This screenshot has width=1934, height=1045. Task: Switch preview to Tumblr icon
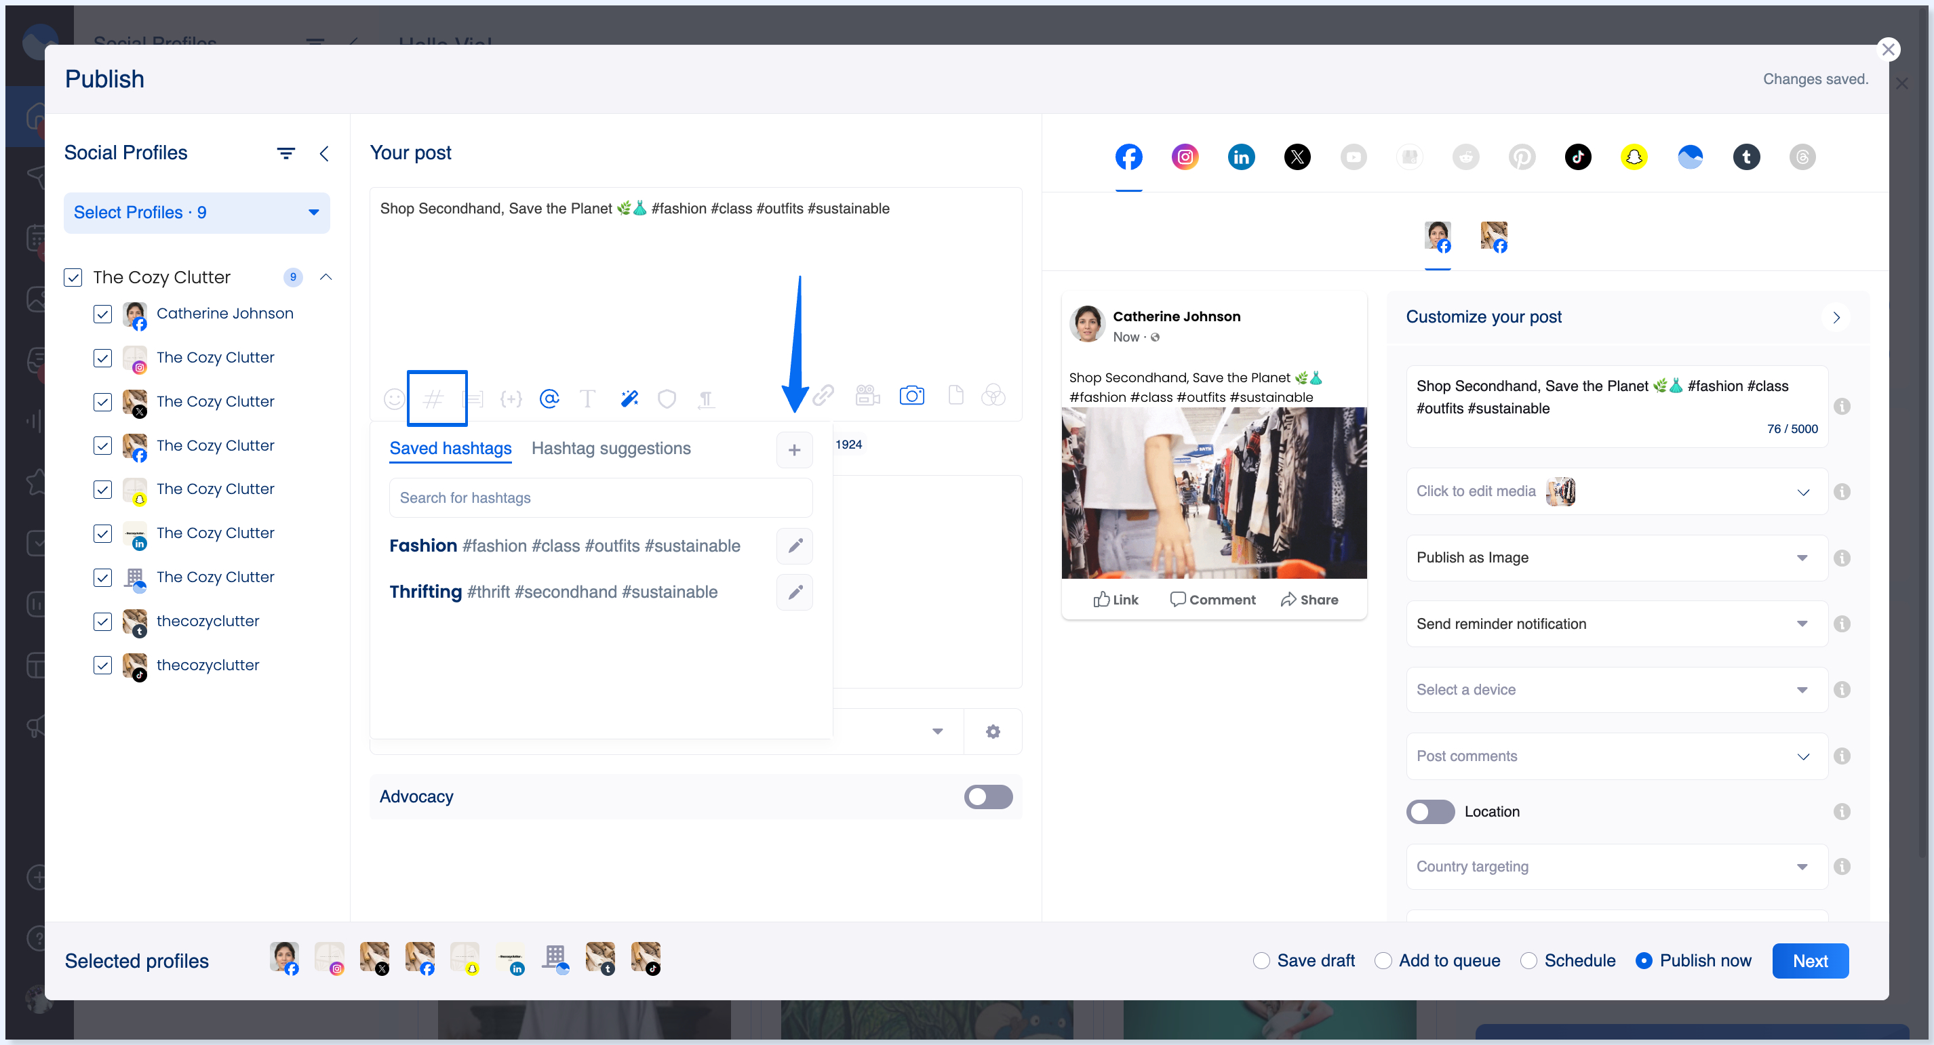coord(1746,157)
